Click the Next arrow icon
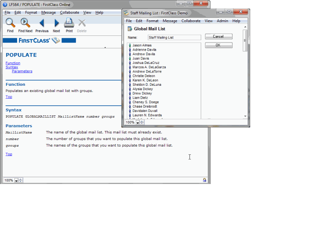321x230 pixels. pos(56,23)
